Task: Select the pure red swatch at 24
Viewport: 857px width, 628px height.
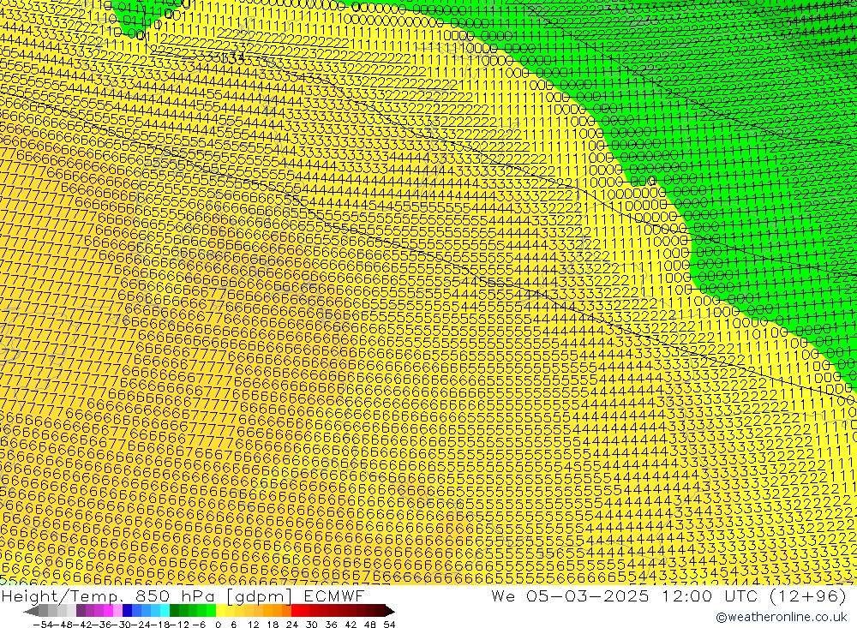Action: pyautogui.click(x=296, y=611)
